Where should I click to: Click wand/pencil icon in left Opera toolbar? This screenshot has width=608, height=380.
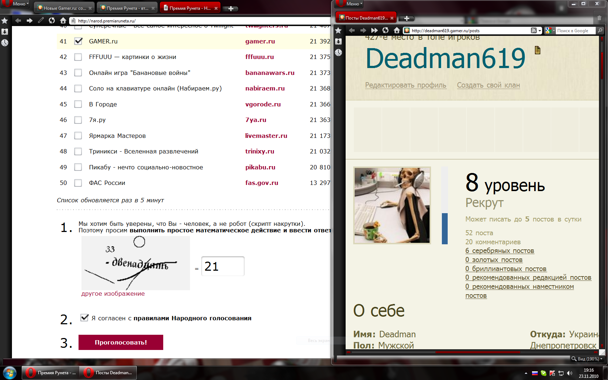[x=41, y=21]
